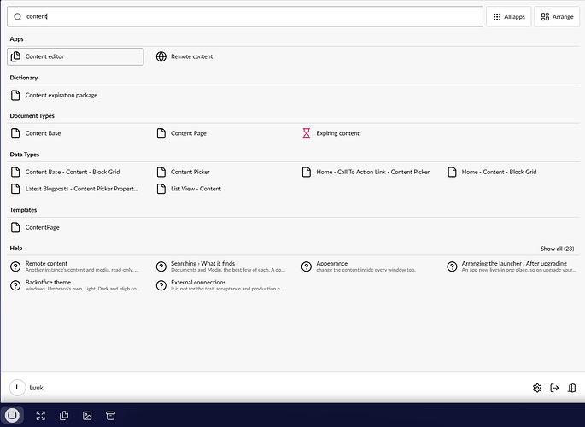Screen dimensions: 585x427
Task: Click the ContentPage template file icon
Action: click(x=15, y=227)
